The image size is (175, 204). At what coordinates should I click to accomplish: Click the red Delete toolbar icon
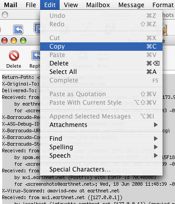coord(14,56)
